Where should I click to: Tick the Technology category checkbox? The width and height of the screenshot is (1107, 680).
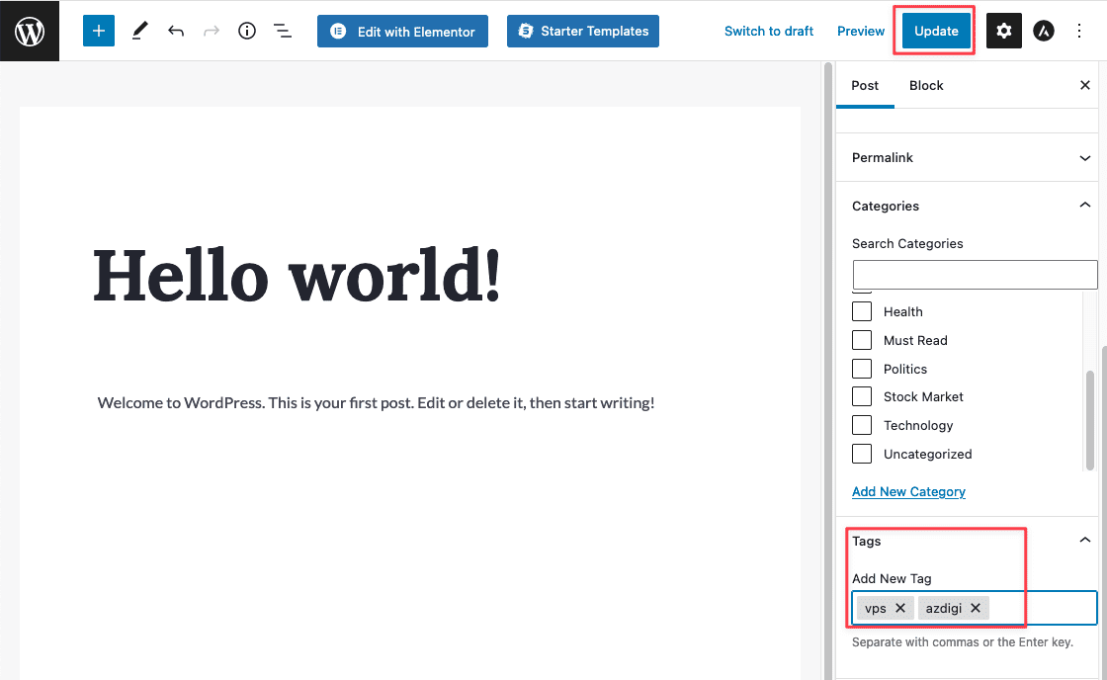(x=862, y=425)
